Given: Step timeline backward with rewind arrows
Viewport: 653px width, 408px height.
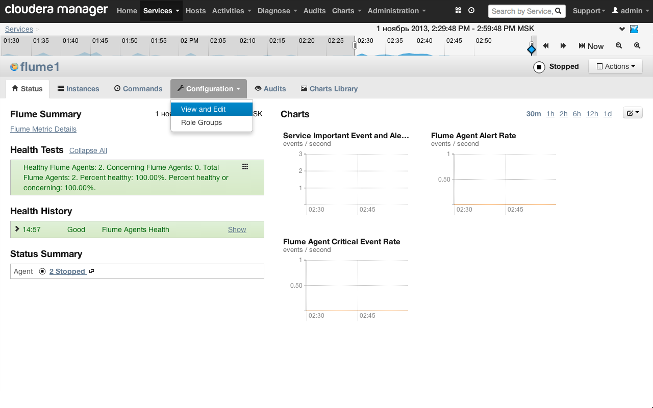Looking at the screenshot, I should coord(546,46).
